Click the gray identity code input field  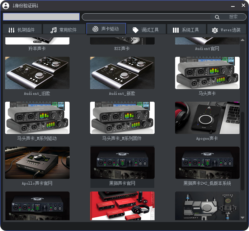tap(41, 17)
